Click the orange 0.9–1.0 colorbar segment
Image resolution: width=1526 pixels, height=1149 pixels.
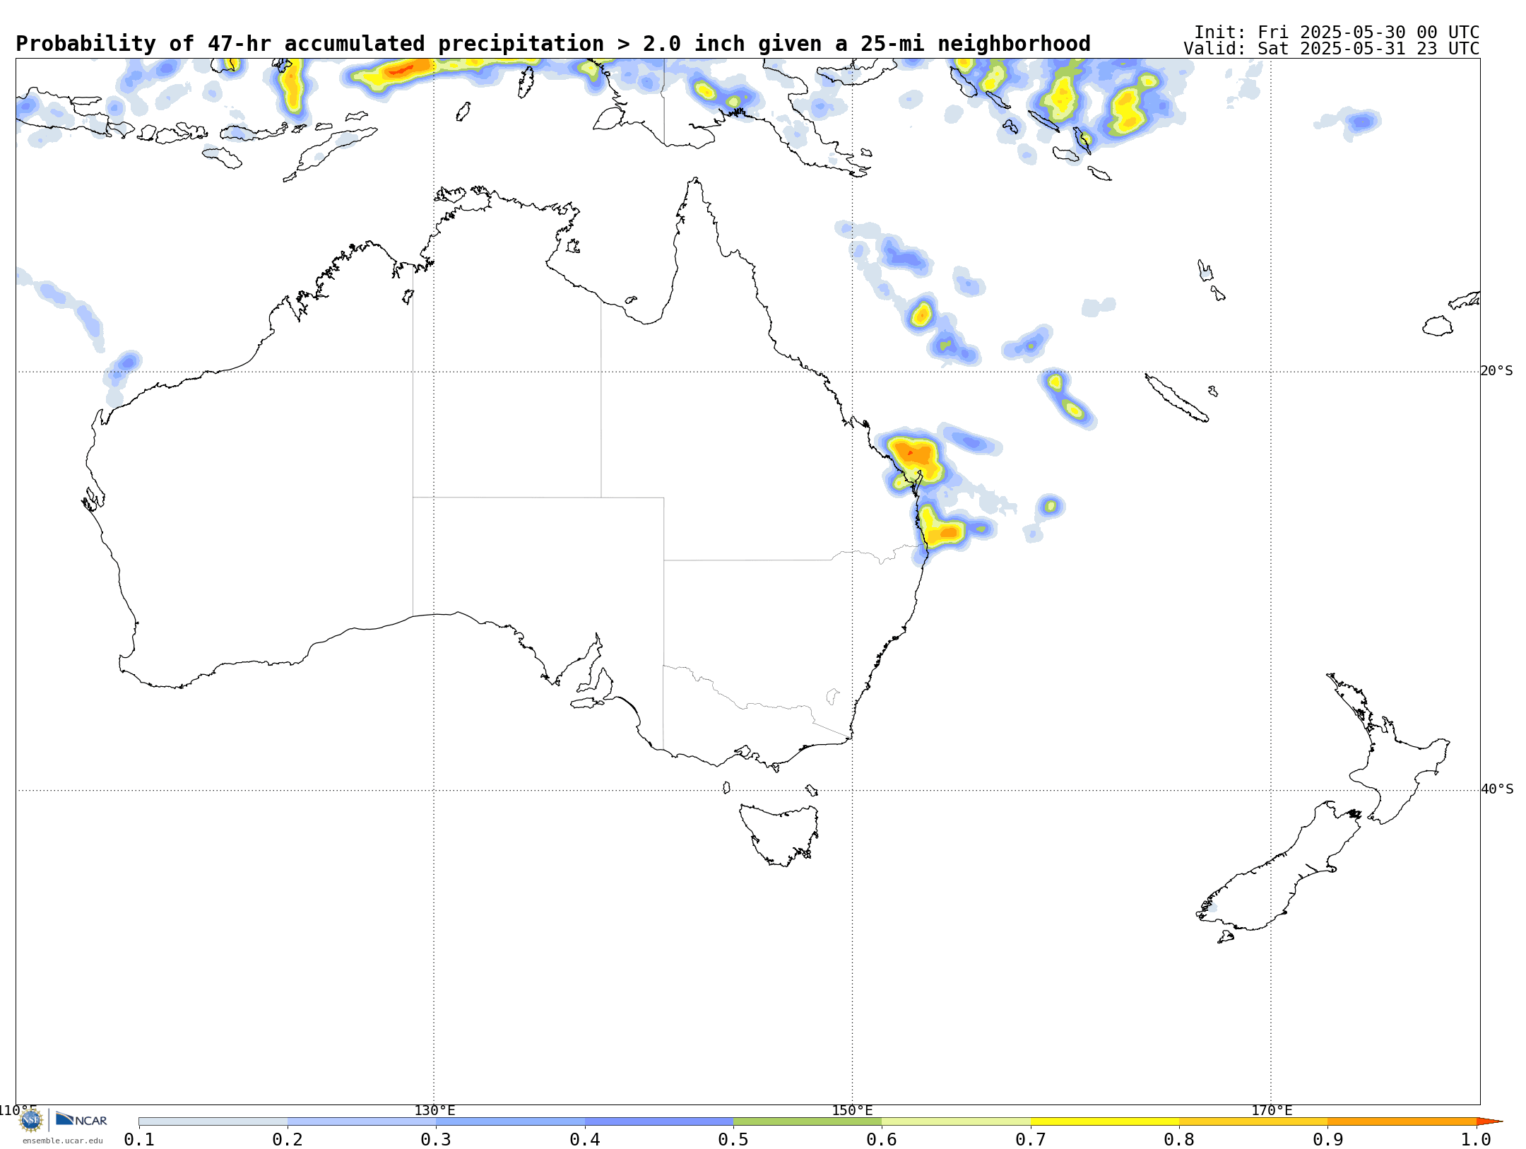pos(1402,1121)
